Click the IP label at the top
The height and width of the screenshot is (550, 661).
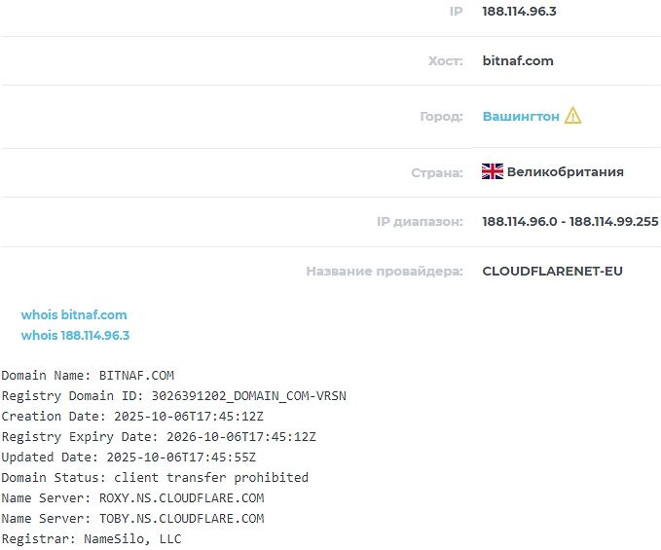point(457,12)
